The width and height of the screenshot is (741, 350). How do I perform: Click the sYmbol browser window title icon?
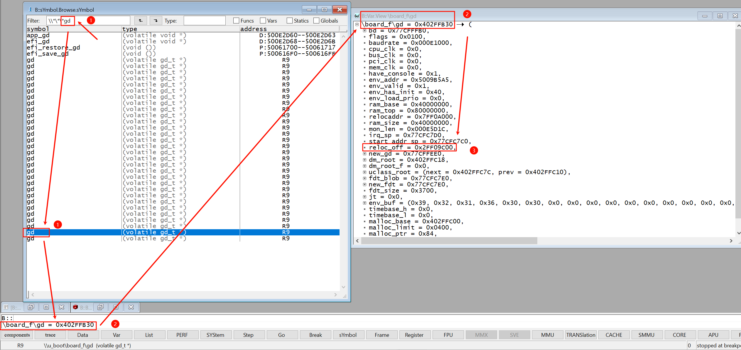click(30, 10)
